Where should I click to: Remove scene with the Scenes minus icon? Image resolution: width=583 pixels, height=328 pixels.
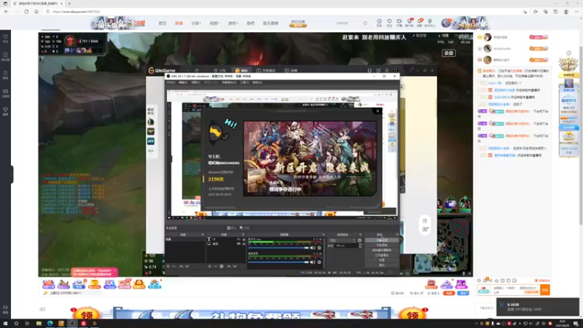coord(174,266)
